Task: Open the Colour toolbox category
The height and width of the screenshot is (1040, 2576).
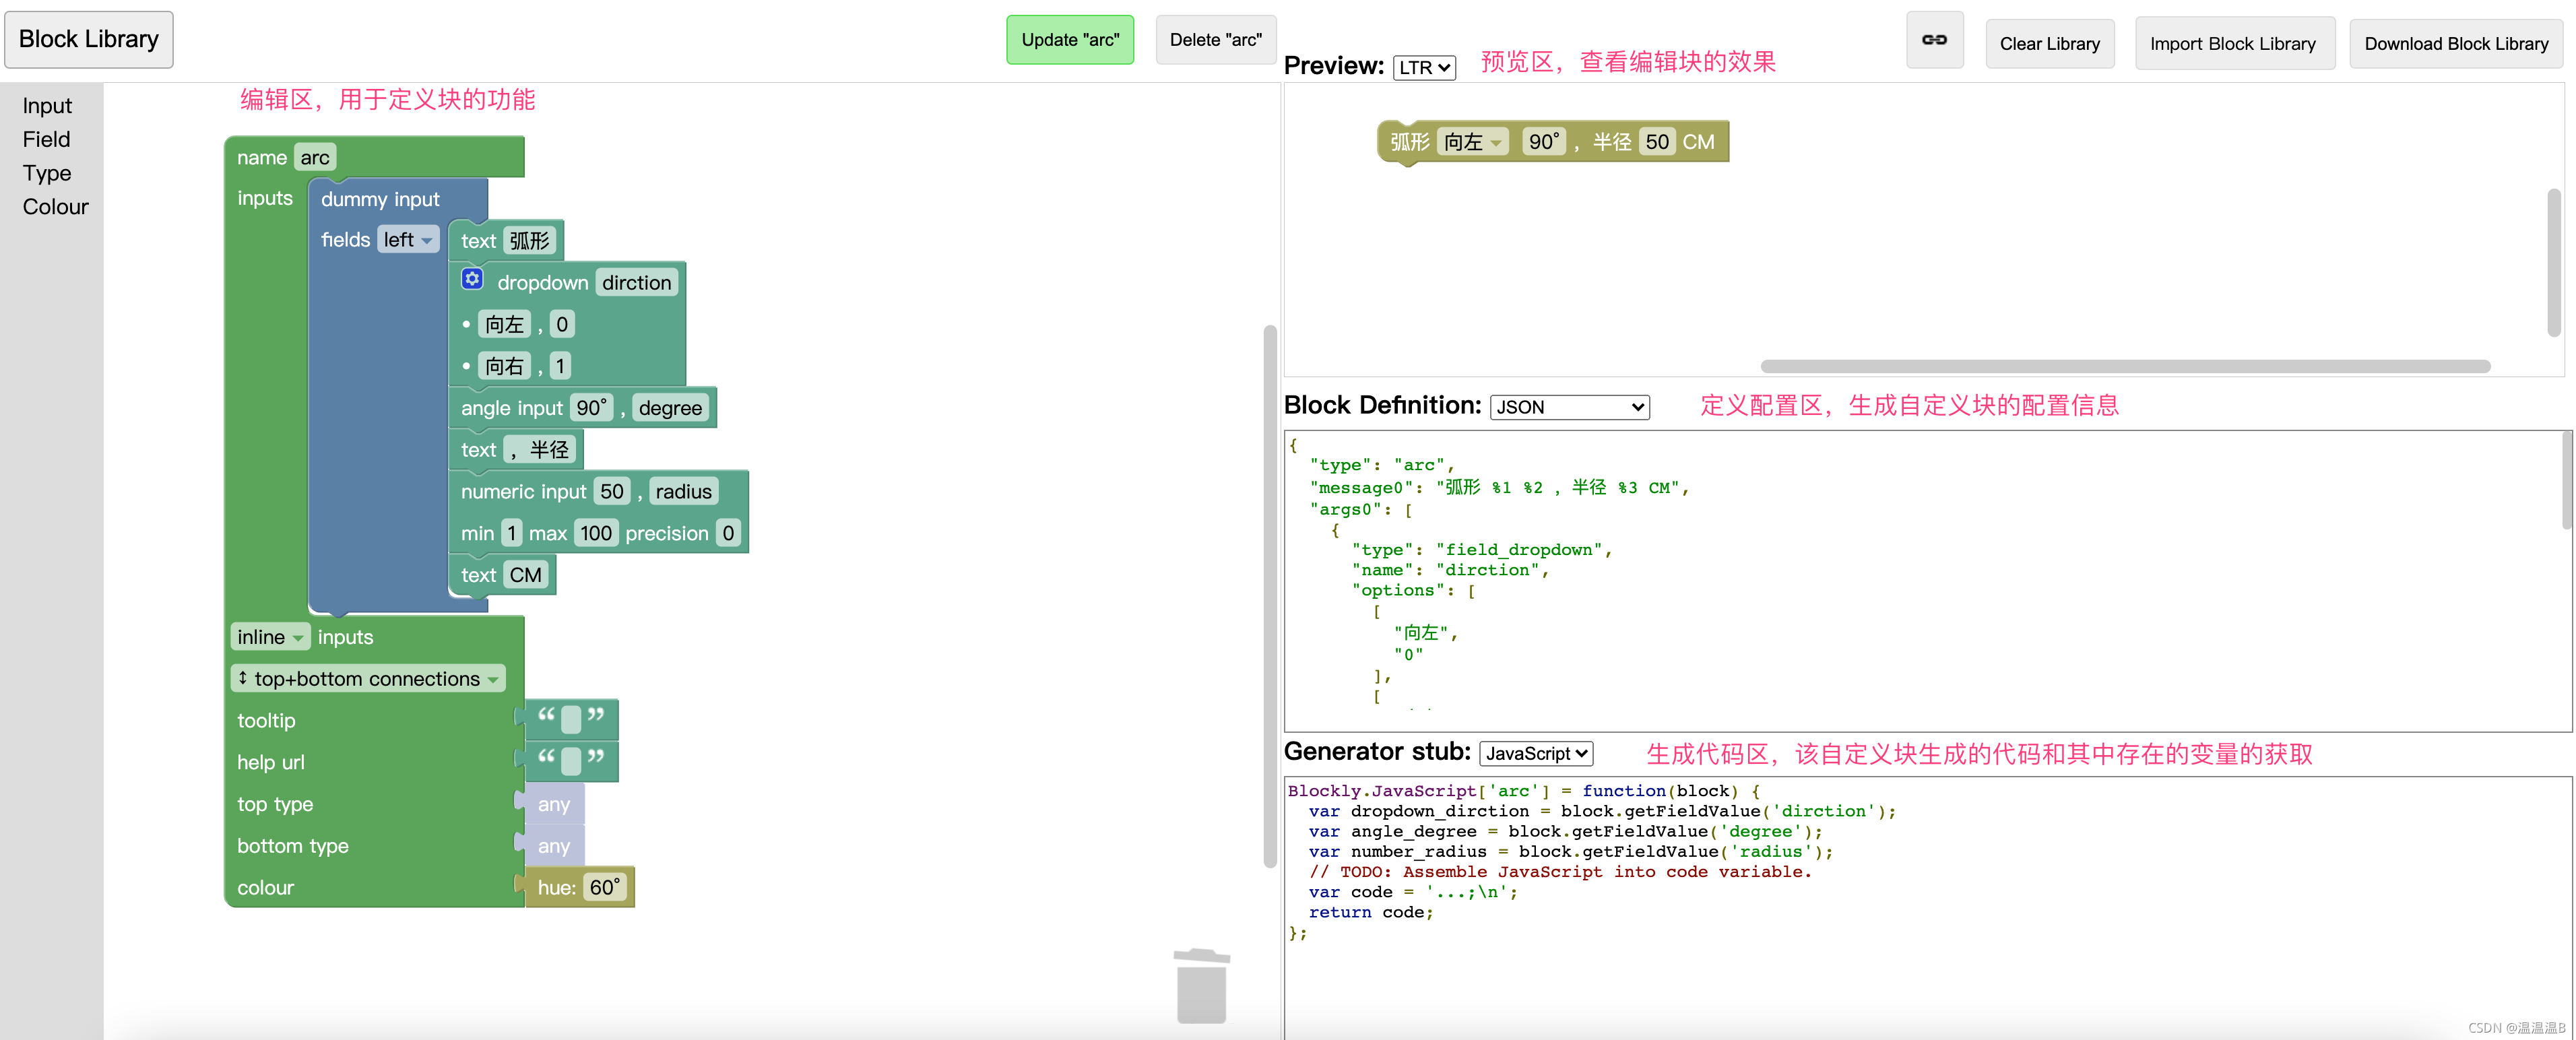Action: coord(55,207)
